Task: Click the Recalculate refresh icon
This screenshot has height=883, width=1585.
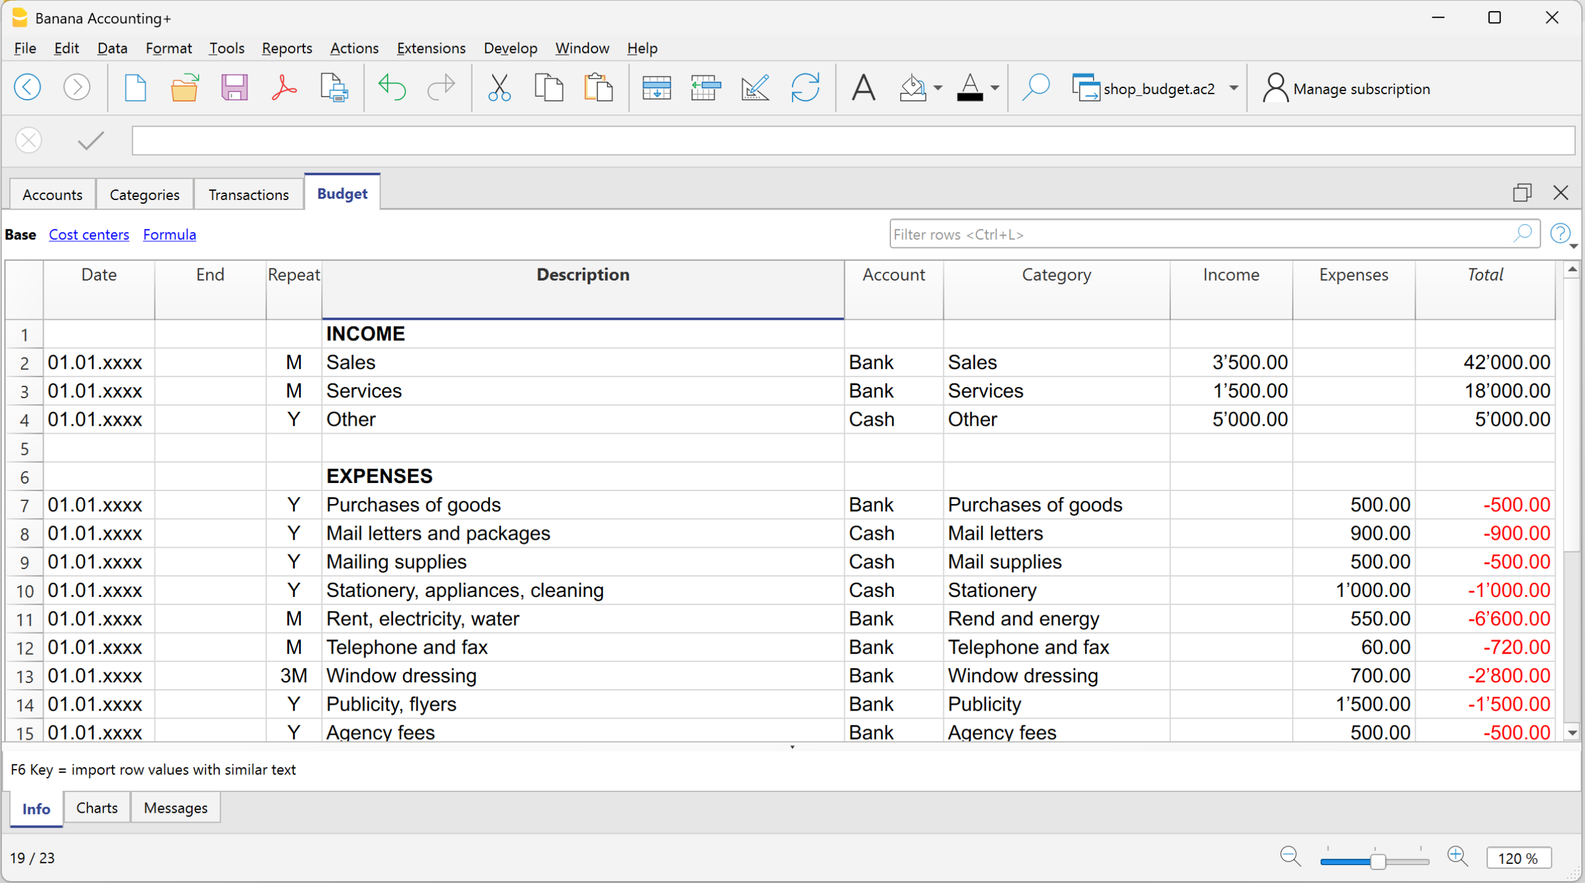Action: tap(805, 88)
